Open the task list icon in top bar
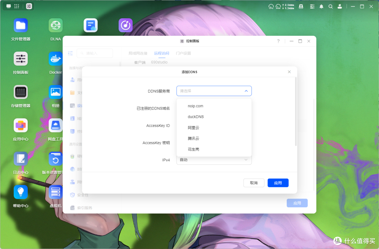Viewport: 379px width, 249px height. point(312,7)
